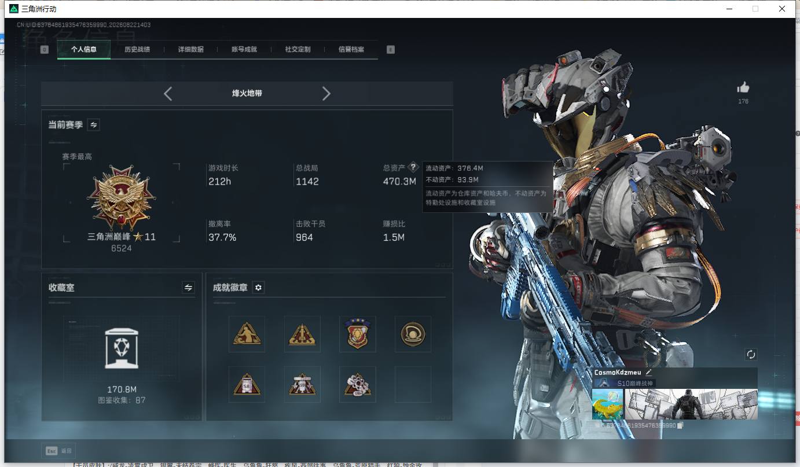Viewport: 800px width, 467px height.
Task: Click the 964 operators defeated value
Action: [x=304, y=237]
